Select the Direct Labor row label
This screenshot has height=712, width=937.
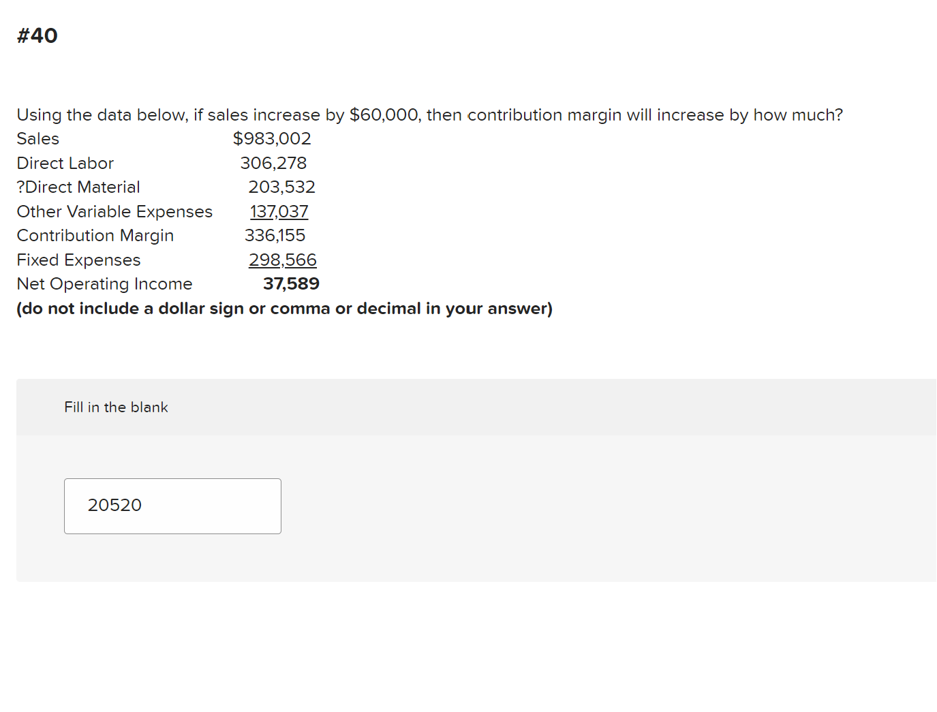coord(65,163)
